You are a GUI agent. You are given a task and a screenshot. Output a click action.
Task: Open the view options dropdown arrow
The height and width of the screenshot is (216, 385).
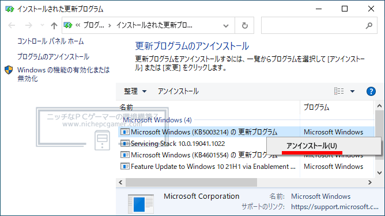click(x=352, y=91)
